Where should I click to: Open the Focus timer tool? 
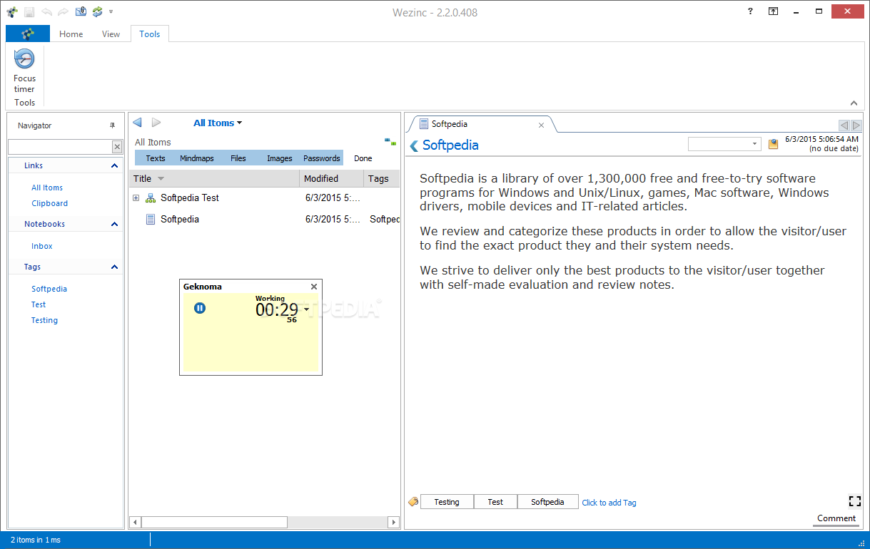point(24,71)
